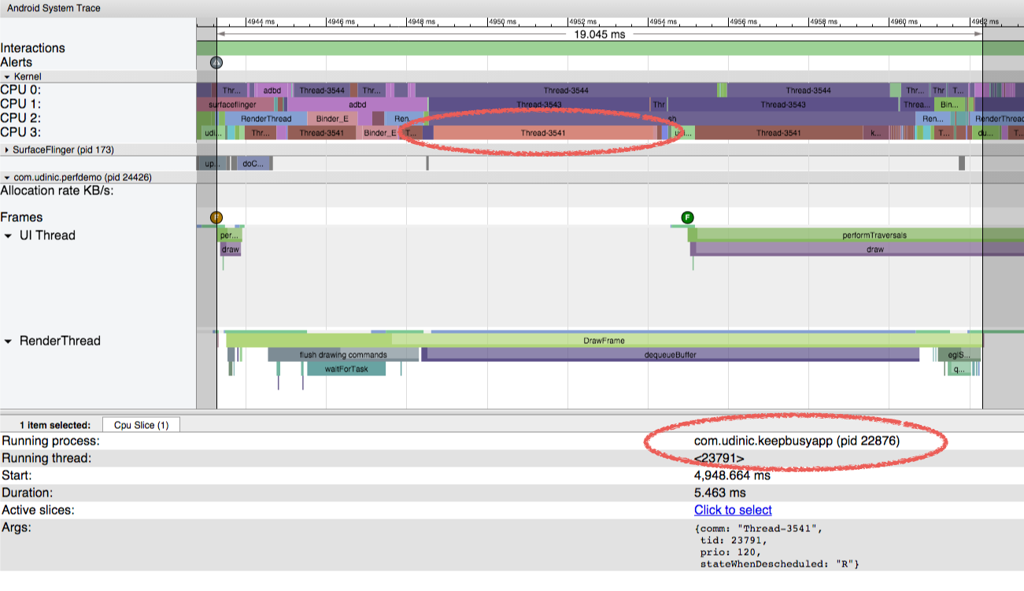Select the surfaceflinger slice on CPU 1

tap(233, 105)
